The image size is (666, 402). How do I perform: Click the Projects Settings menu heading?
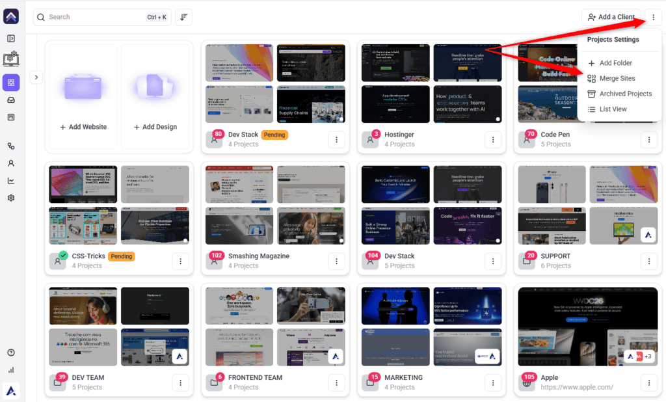click(613, 40)
